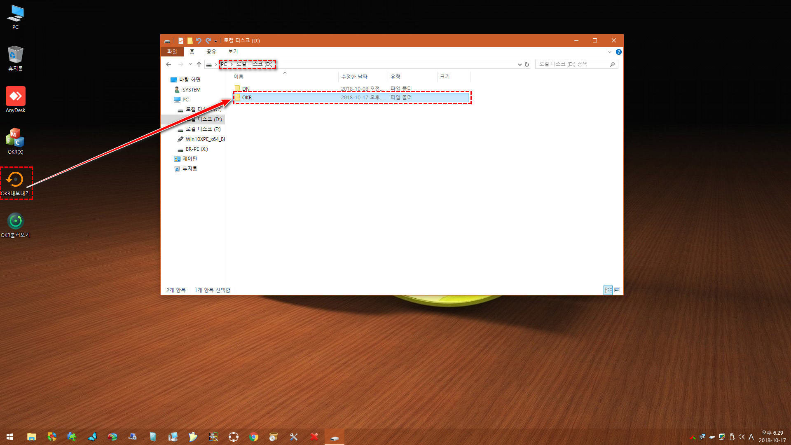
Task: Expand the breadcrumb chevron after PC
Action: point(232,64)
